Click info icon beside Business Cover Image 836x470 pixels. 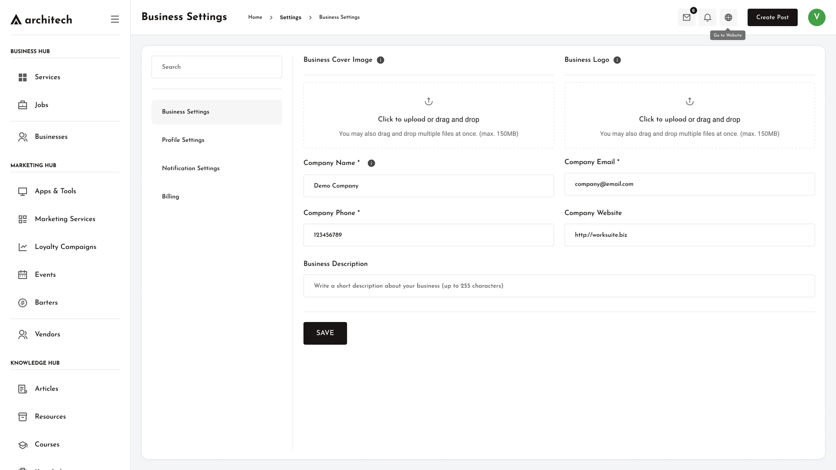(381, 60)
